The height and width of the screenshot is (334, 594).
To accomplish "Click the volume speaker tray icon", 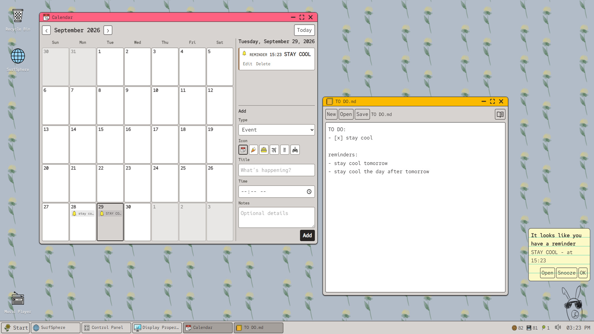I will (558, 328).
